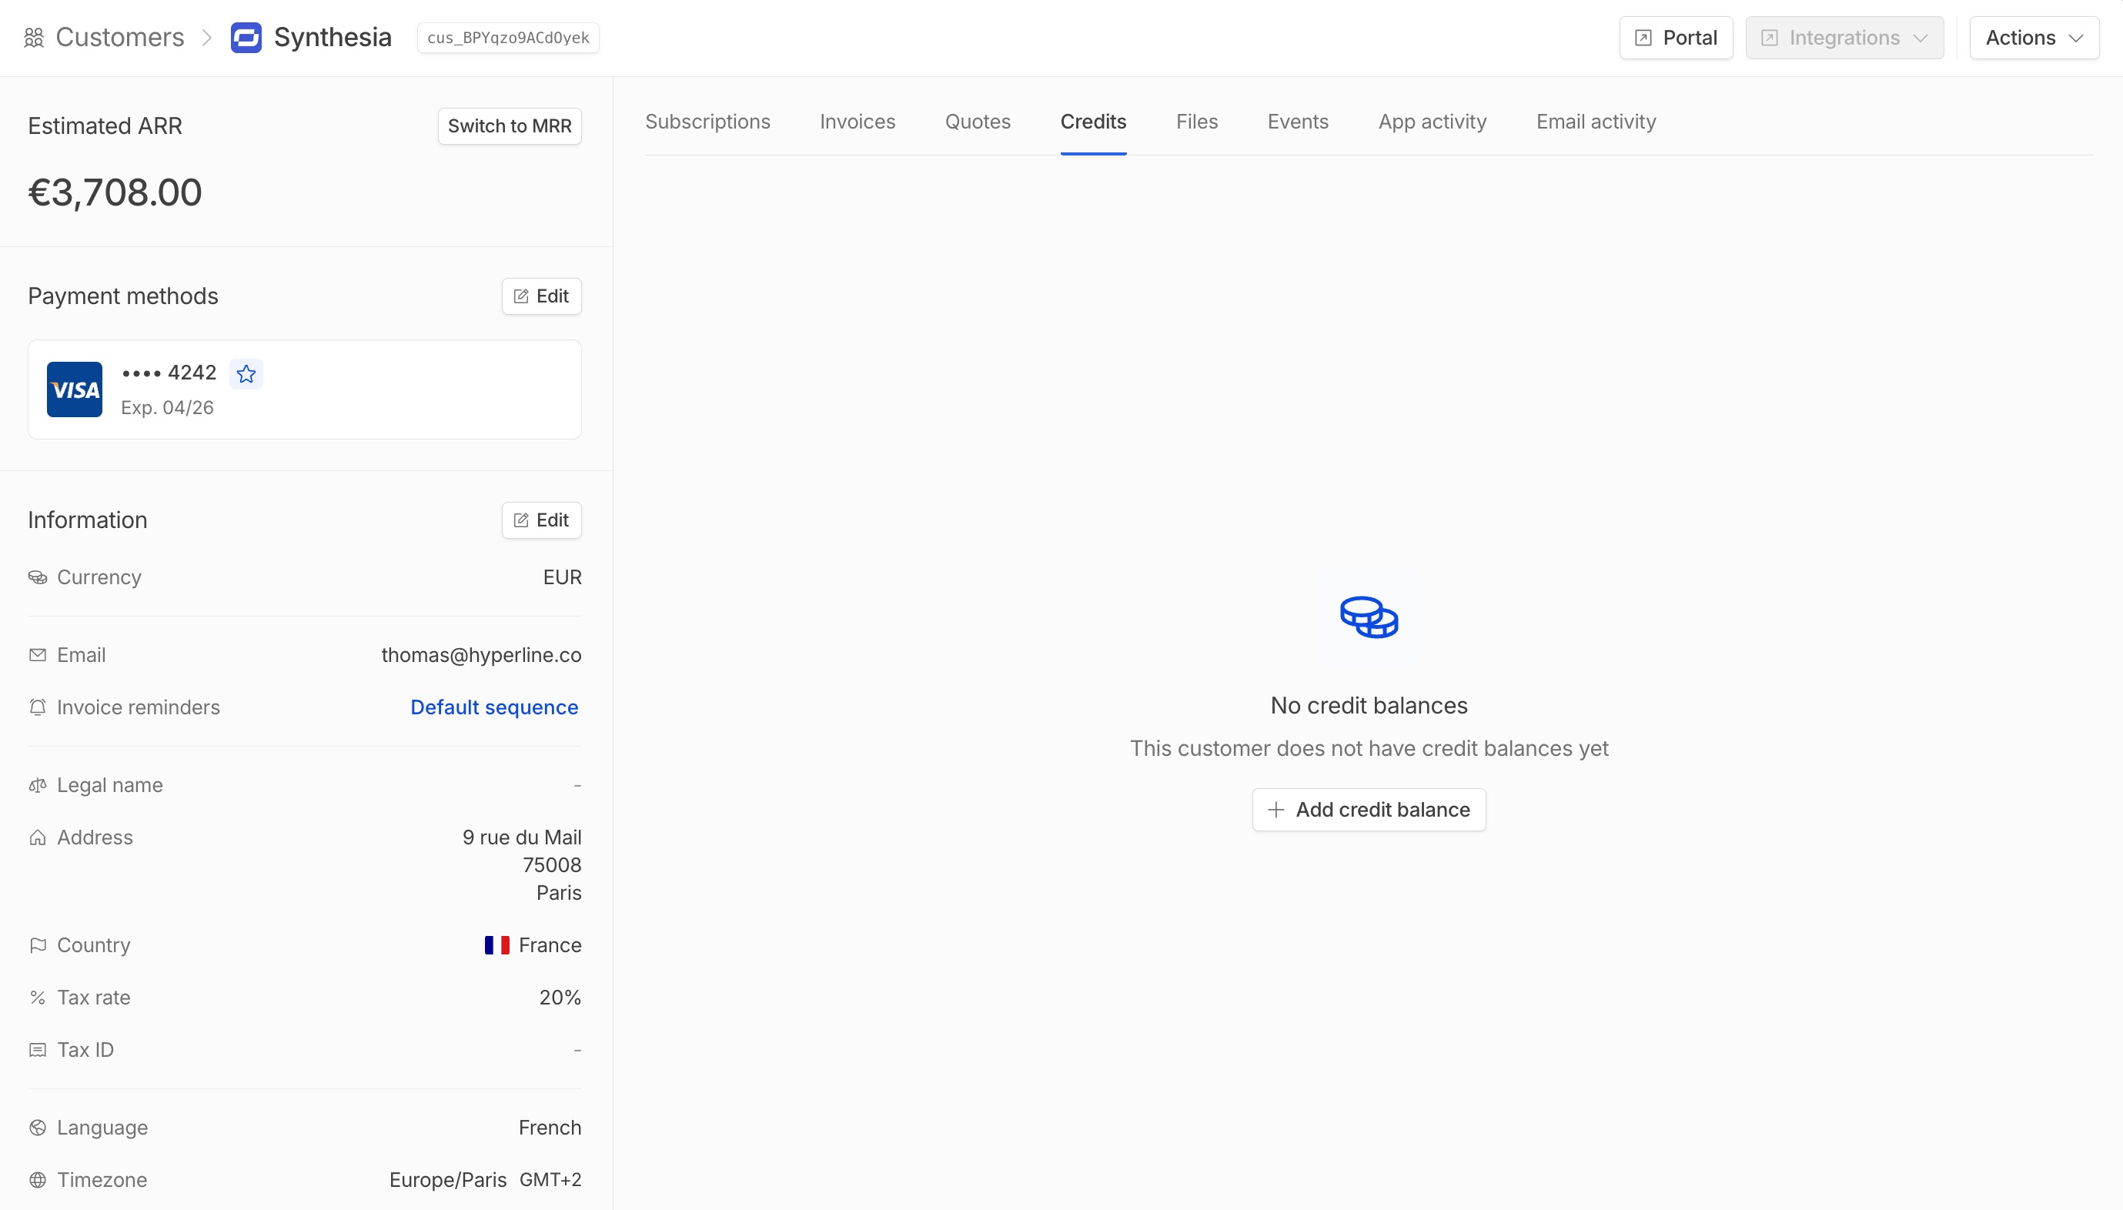Click the breadcrumb chevron separator after Customers
Image resolution: width=2123 pixels, height=1210 pixels.
pos(208,38)
